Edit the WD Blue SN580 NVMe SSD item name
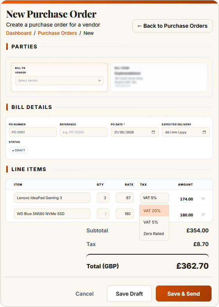Image resolution: width=219 pixels, height=307 pixels. tap(52, 214)
